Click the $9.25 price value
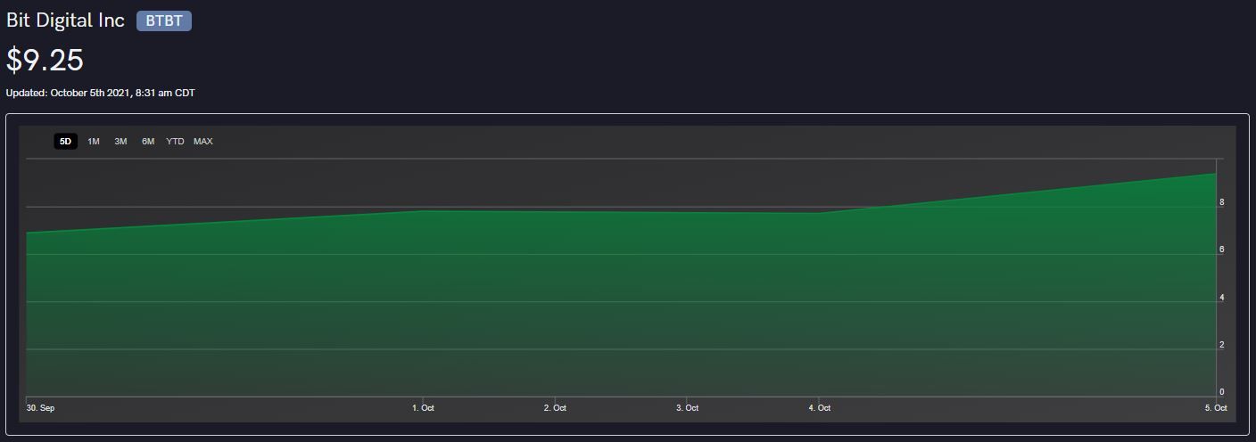This screenshot has height=442, width=1256. (x=45, y=60)
